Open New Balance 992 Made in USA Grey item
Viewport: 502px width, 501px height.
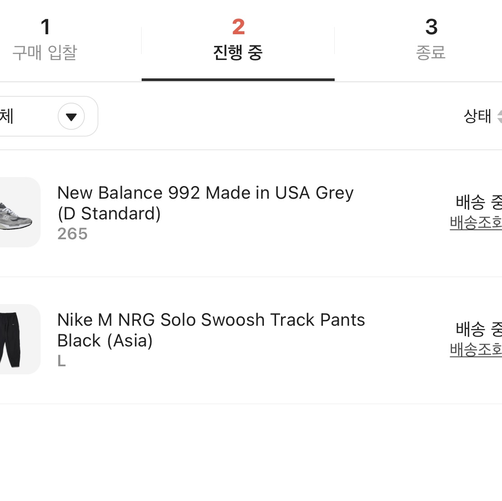click(x=205, y=203)
